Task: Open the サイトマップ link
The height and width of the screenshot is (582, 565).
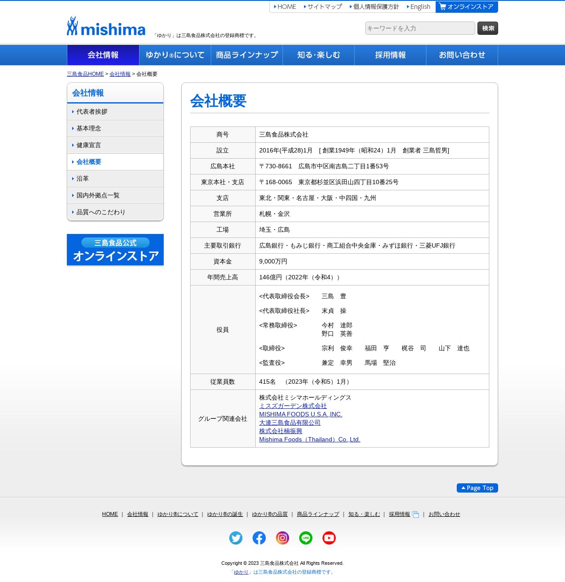Action: pyautogui.click(x=323, y=7)
